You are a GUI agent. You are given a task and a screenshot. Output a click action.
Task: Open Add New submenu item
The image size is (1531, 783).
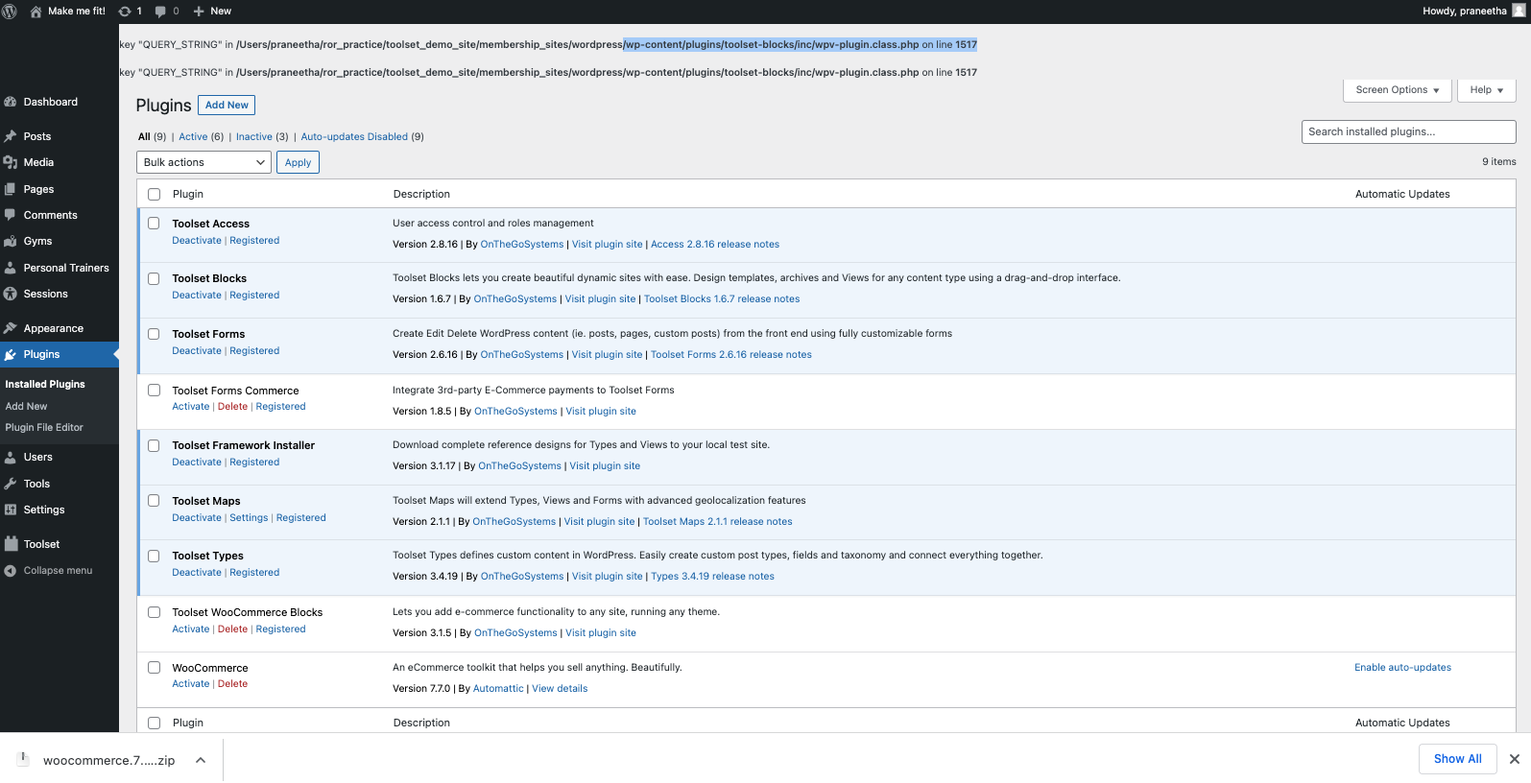pyautogui.click(x=26, y=406)
